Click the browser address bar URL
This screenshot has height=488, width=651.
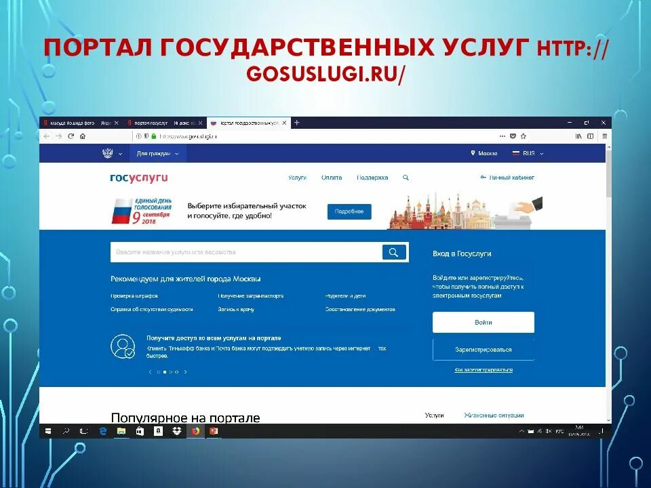pyautogui.click(x=188, y=136)
